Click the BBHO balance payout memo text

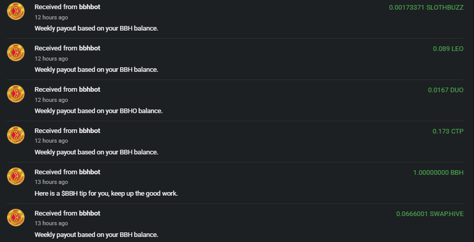(x=99, y=111)
